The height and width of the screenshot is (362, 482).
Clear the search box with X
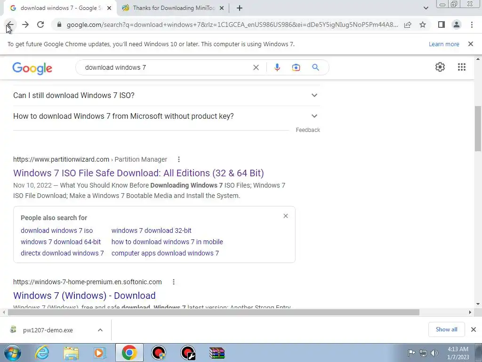point(256,67)
